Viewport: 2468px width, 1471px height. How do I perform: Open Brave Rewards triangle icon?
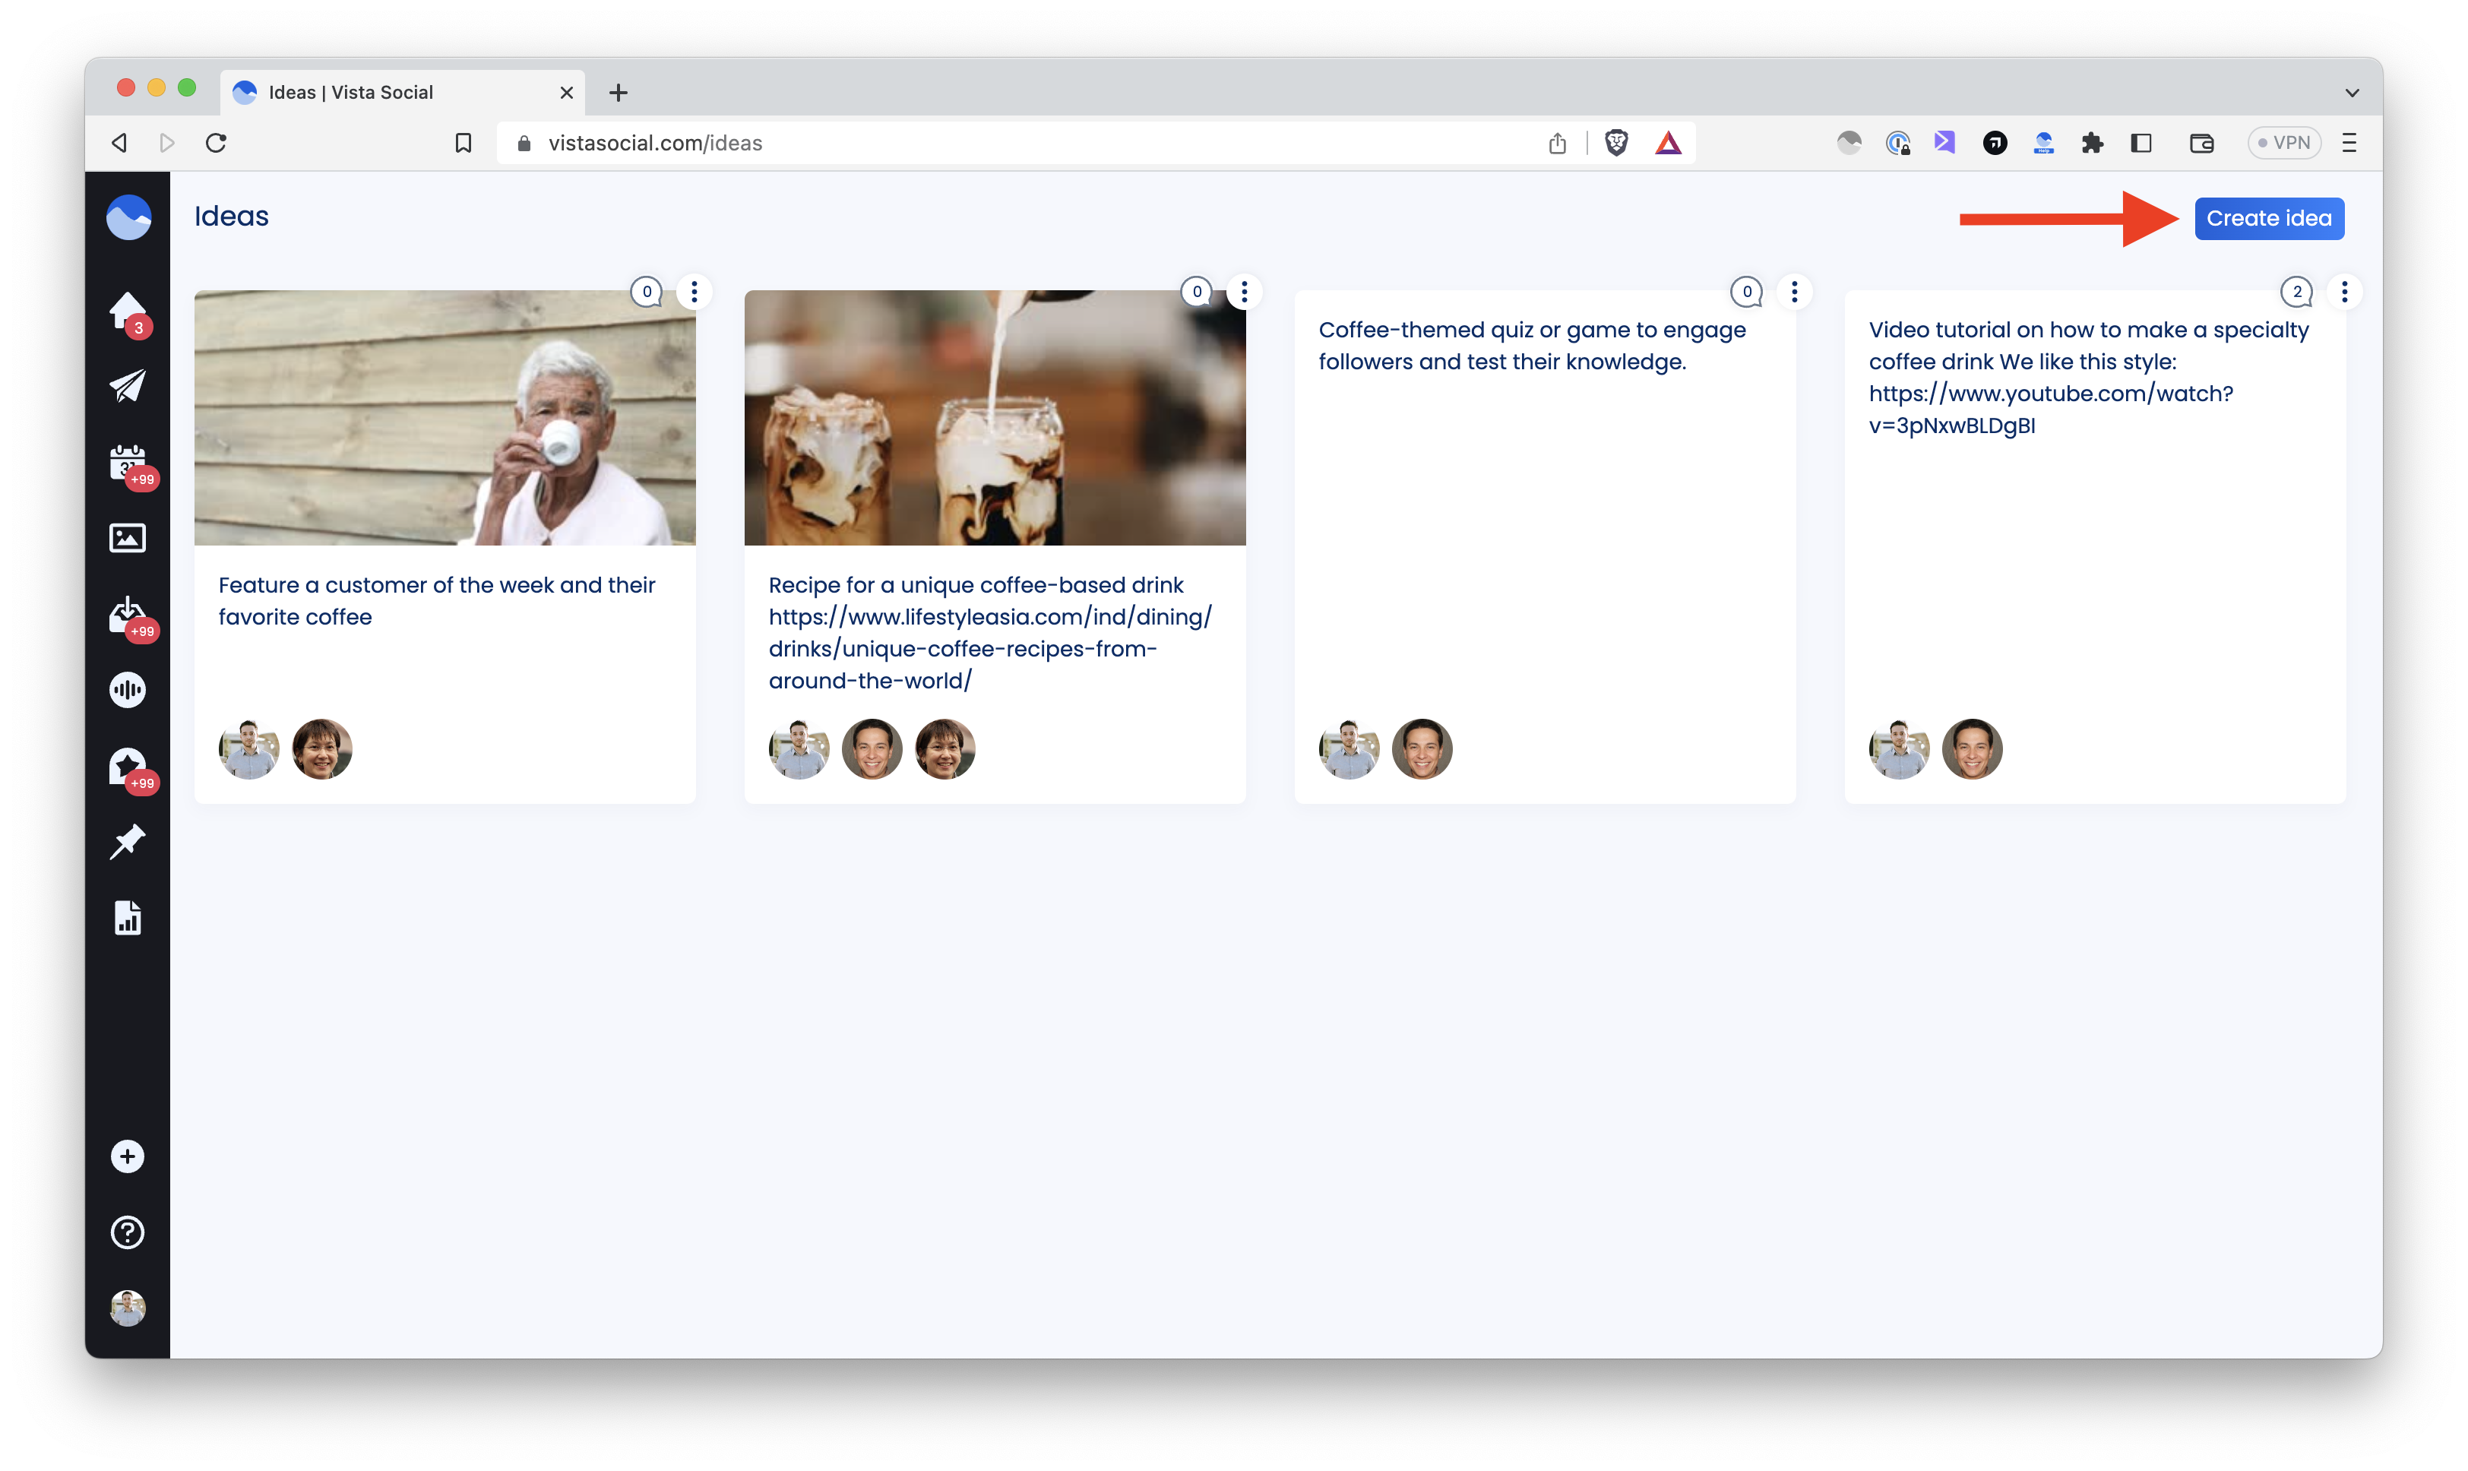tap(1668, 143)
